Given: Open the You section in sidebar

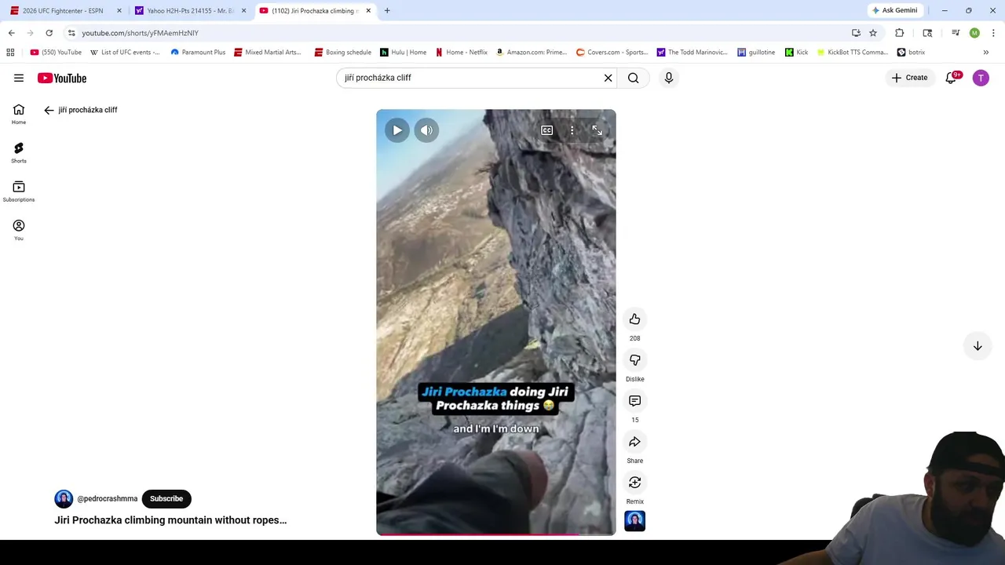Looking at the screenshot, I should (x=19, y=230).
